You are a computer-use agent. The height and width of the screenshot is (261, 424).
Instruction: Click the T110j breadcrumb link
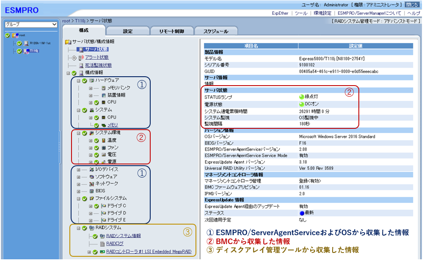pyautogui.click(x=80, y=21)
